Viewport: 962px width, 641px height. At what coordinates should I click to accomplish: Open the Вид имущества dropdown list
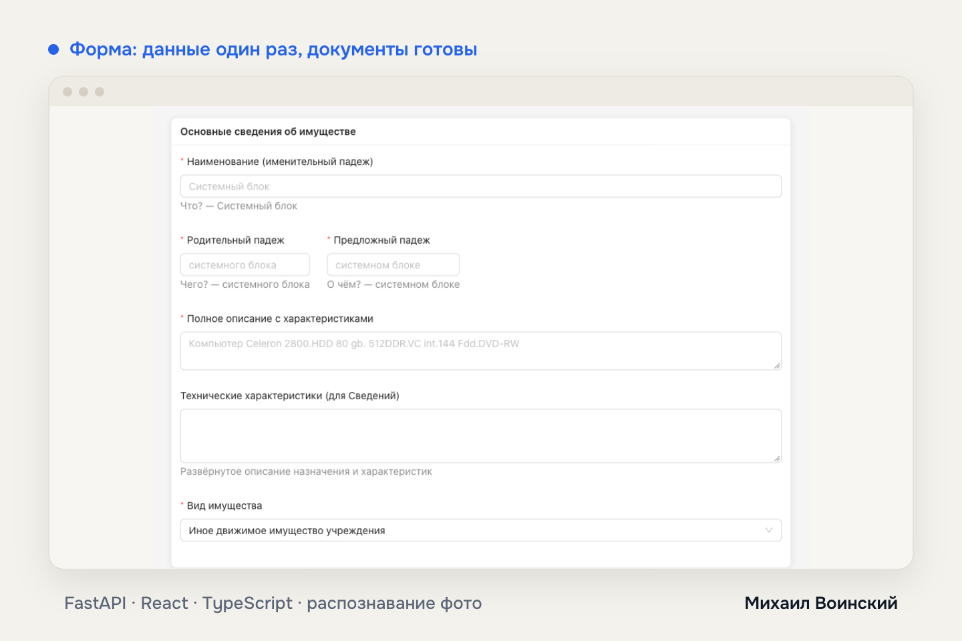[x=480, y=531]
